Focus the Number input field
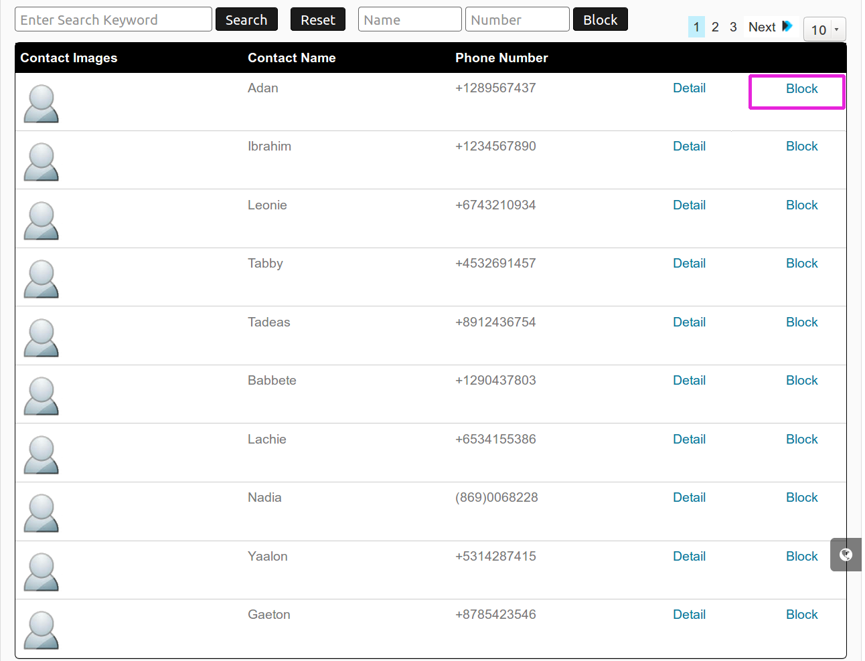Image resolution: width=865 pixels, height=661 pixels. pyautogui.click(x=518, y=19)
